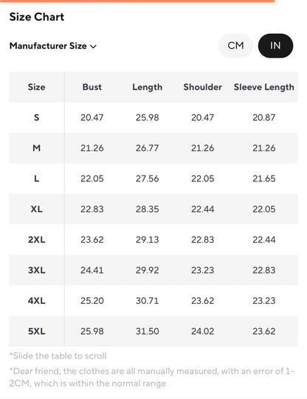Click the 5XL bust value 25.98

pos(92,331)
